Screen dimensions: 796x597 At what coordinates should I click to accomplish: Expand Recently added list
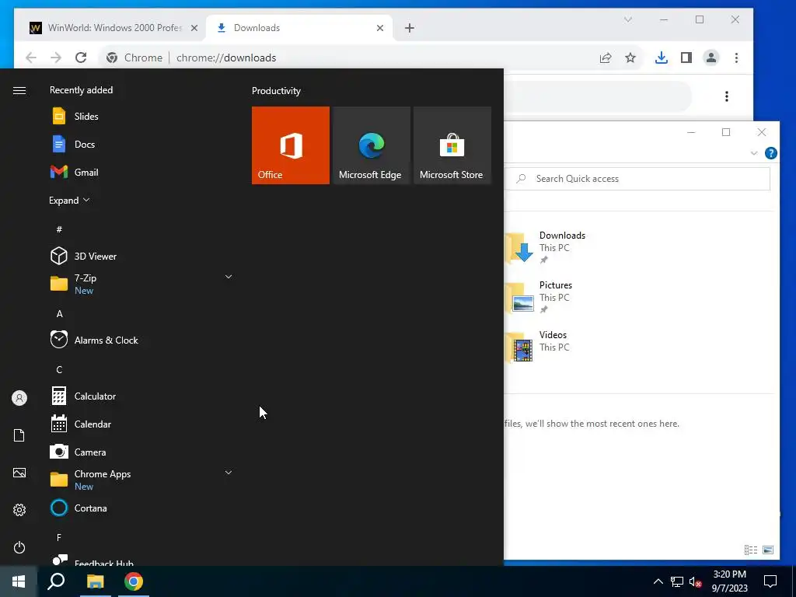click(69, 200)
